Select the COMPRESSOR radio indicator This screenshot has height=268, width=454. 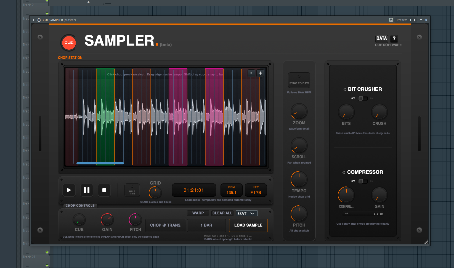coord(344,172)
